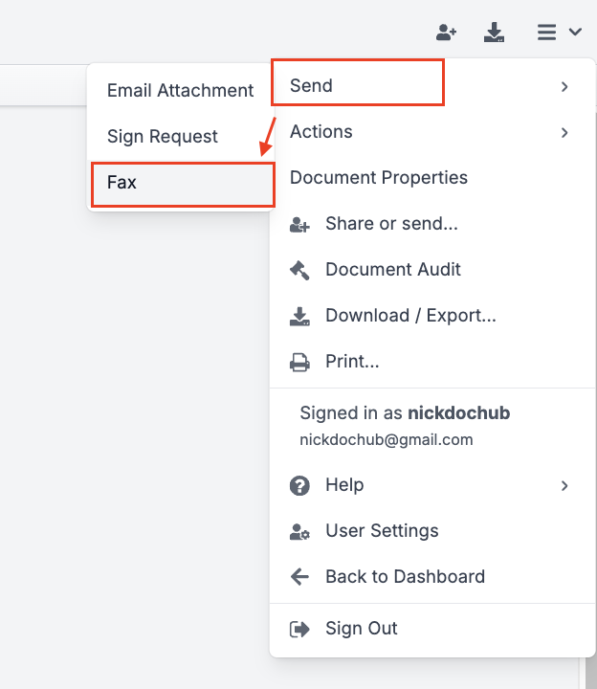Click the gavel icon beside Document Audit
This screenshot has width=597, height=689.
(x=299, y=270)
